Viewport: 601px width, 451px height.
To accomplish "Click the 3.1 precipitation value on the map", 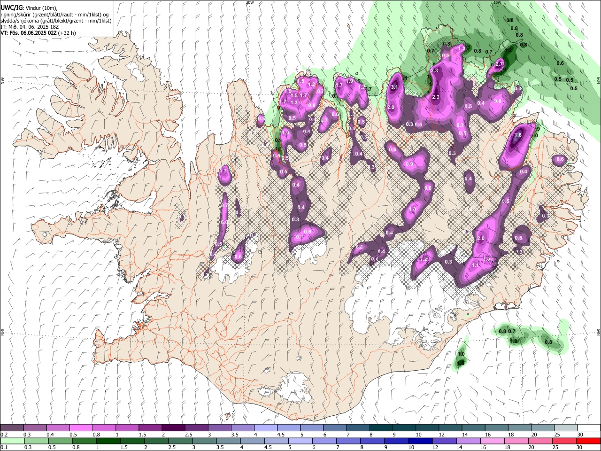I will click(394, 87).
